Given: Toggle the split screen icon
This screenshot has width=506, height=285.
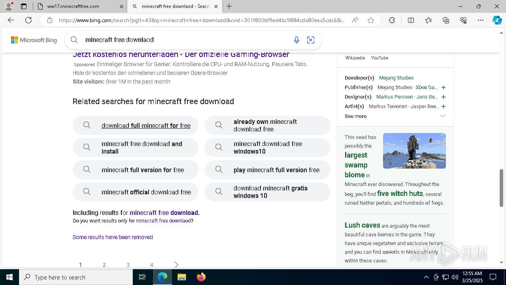Looking at the screenshot, I should pos(411,20).
